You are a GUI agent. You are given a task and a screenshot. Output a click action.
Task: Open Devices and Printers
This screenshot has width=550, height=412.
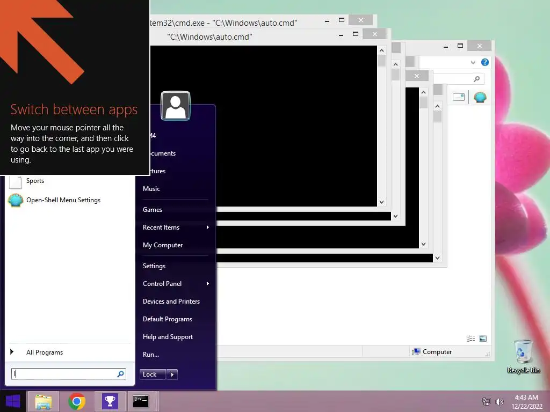[x=171, y=301]
